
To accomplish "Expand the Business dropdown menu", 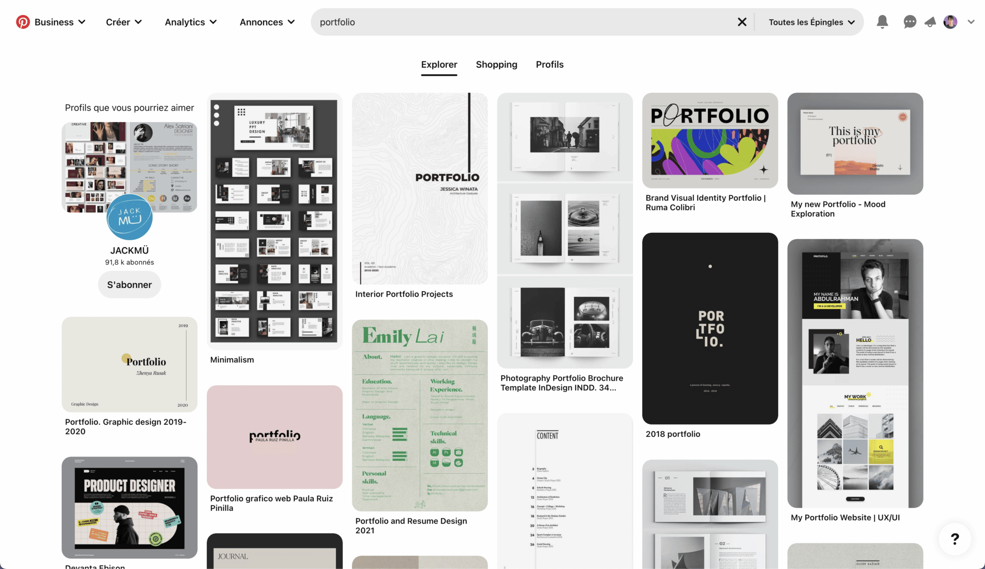I will coord(60,22).
